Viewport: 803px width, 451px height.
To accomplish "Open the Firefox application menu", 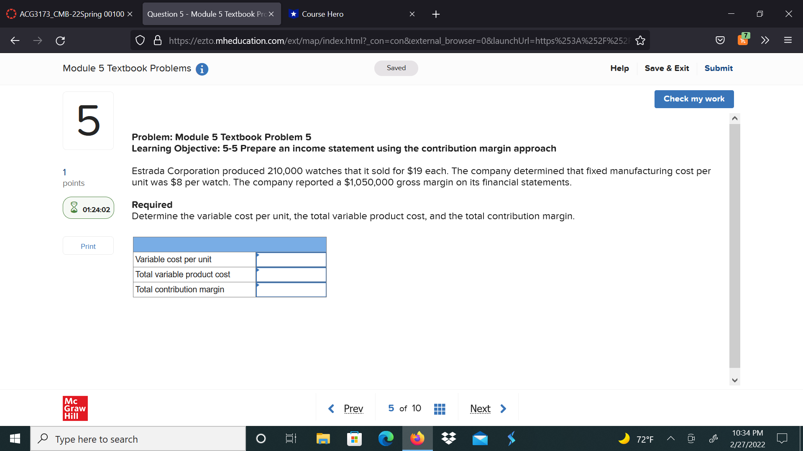I will [788, 40].
